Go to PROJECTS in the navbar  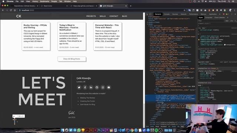tap(91, 16)
